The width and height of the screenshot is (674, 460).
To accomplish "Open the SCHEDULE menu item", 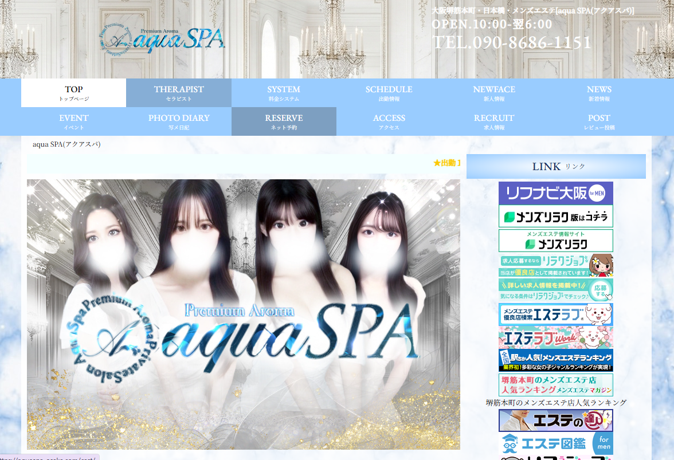I will pos(389,93).
